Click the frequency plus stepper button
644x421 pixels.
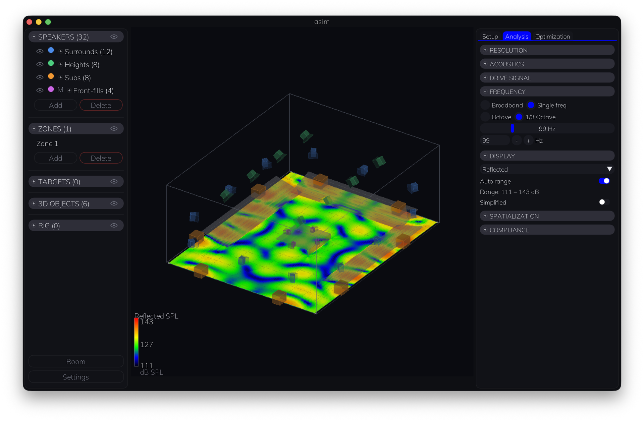tap(528, 141)
